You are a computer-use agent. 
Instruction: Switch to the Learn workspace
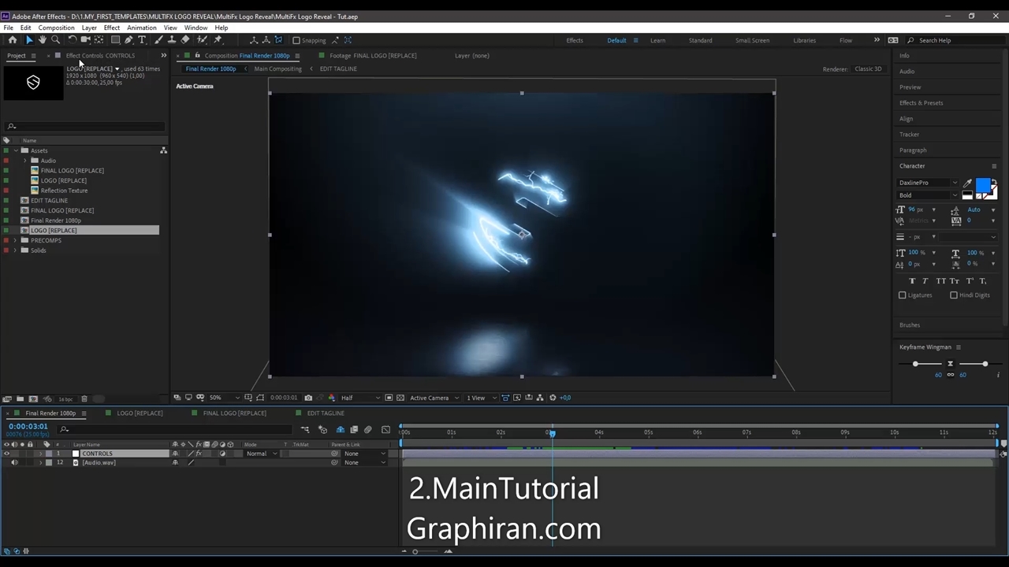click(657, 40)
